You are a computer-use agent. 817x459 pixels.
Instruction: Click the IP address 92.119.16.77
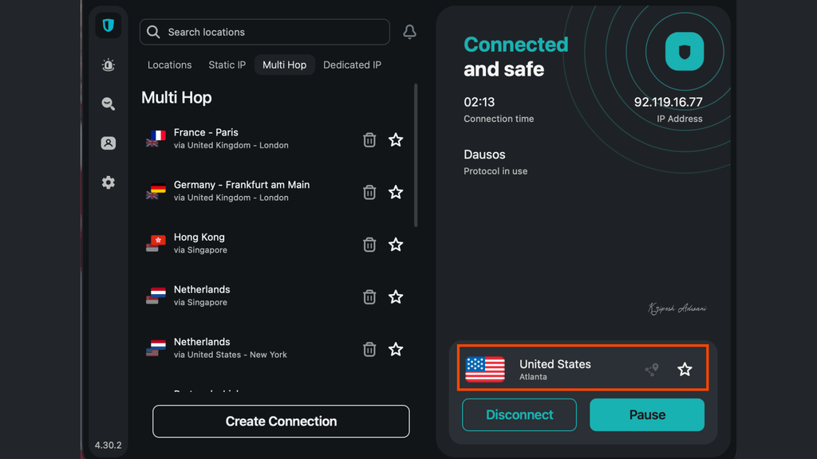668,103
